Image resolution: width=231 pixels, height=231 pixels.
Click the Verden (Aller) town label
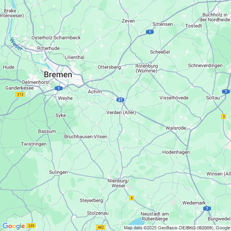click(x=121, y=112)
